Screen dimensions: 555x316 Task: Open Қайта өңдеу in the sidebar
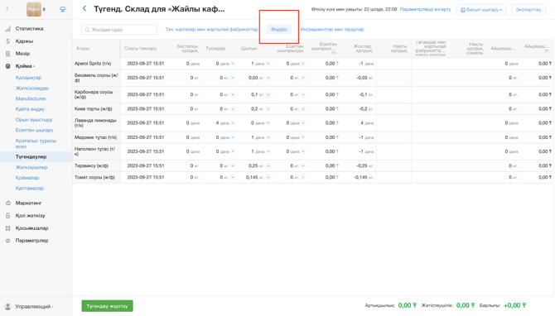coord(30,109)
